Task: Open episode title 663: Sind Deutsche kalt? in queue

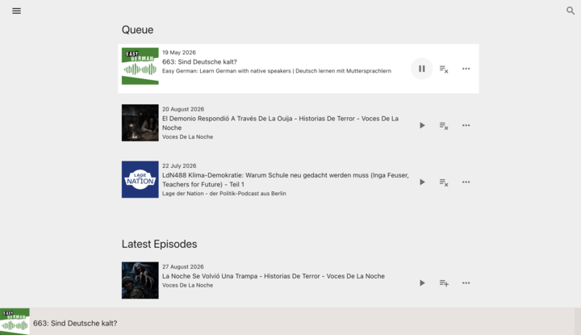Action: point(199,62)
